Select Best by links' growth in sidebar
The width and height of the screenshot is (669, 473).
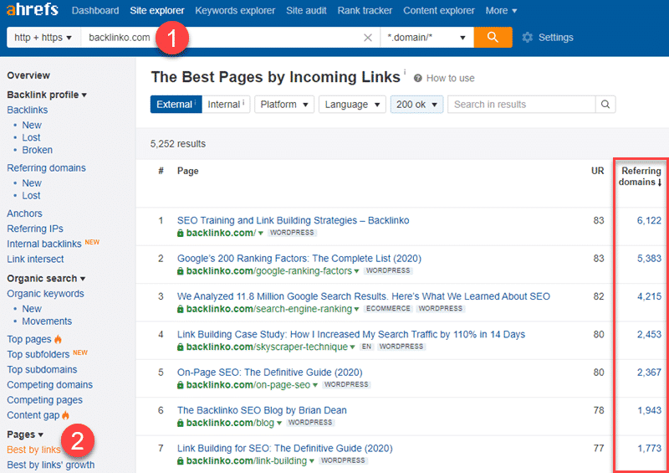click(x=50, y=465)
